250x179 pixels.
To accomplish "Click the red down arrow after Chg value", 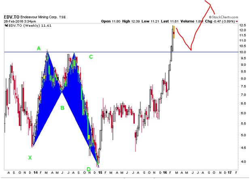I will 237,22.
